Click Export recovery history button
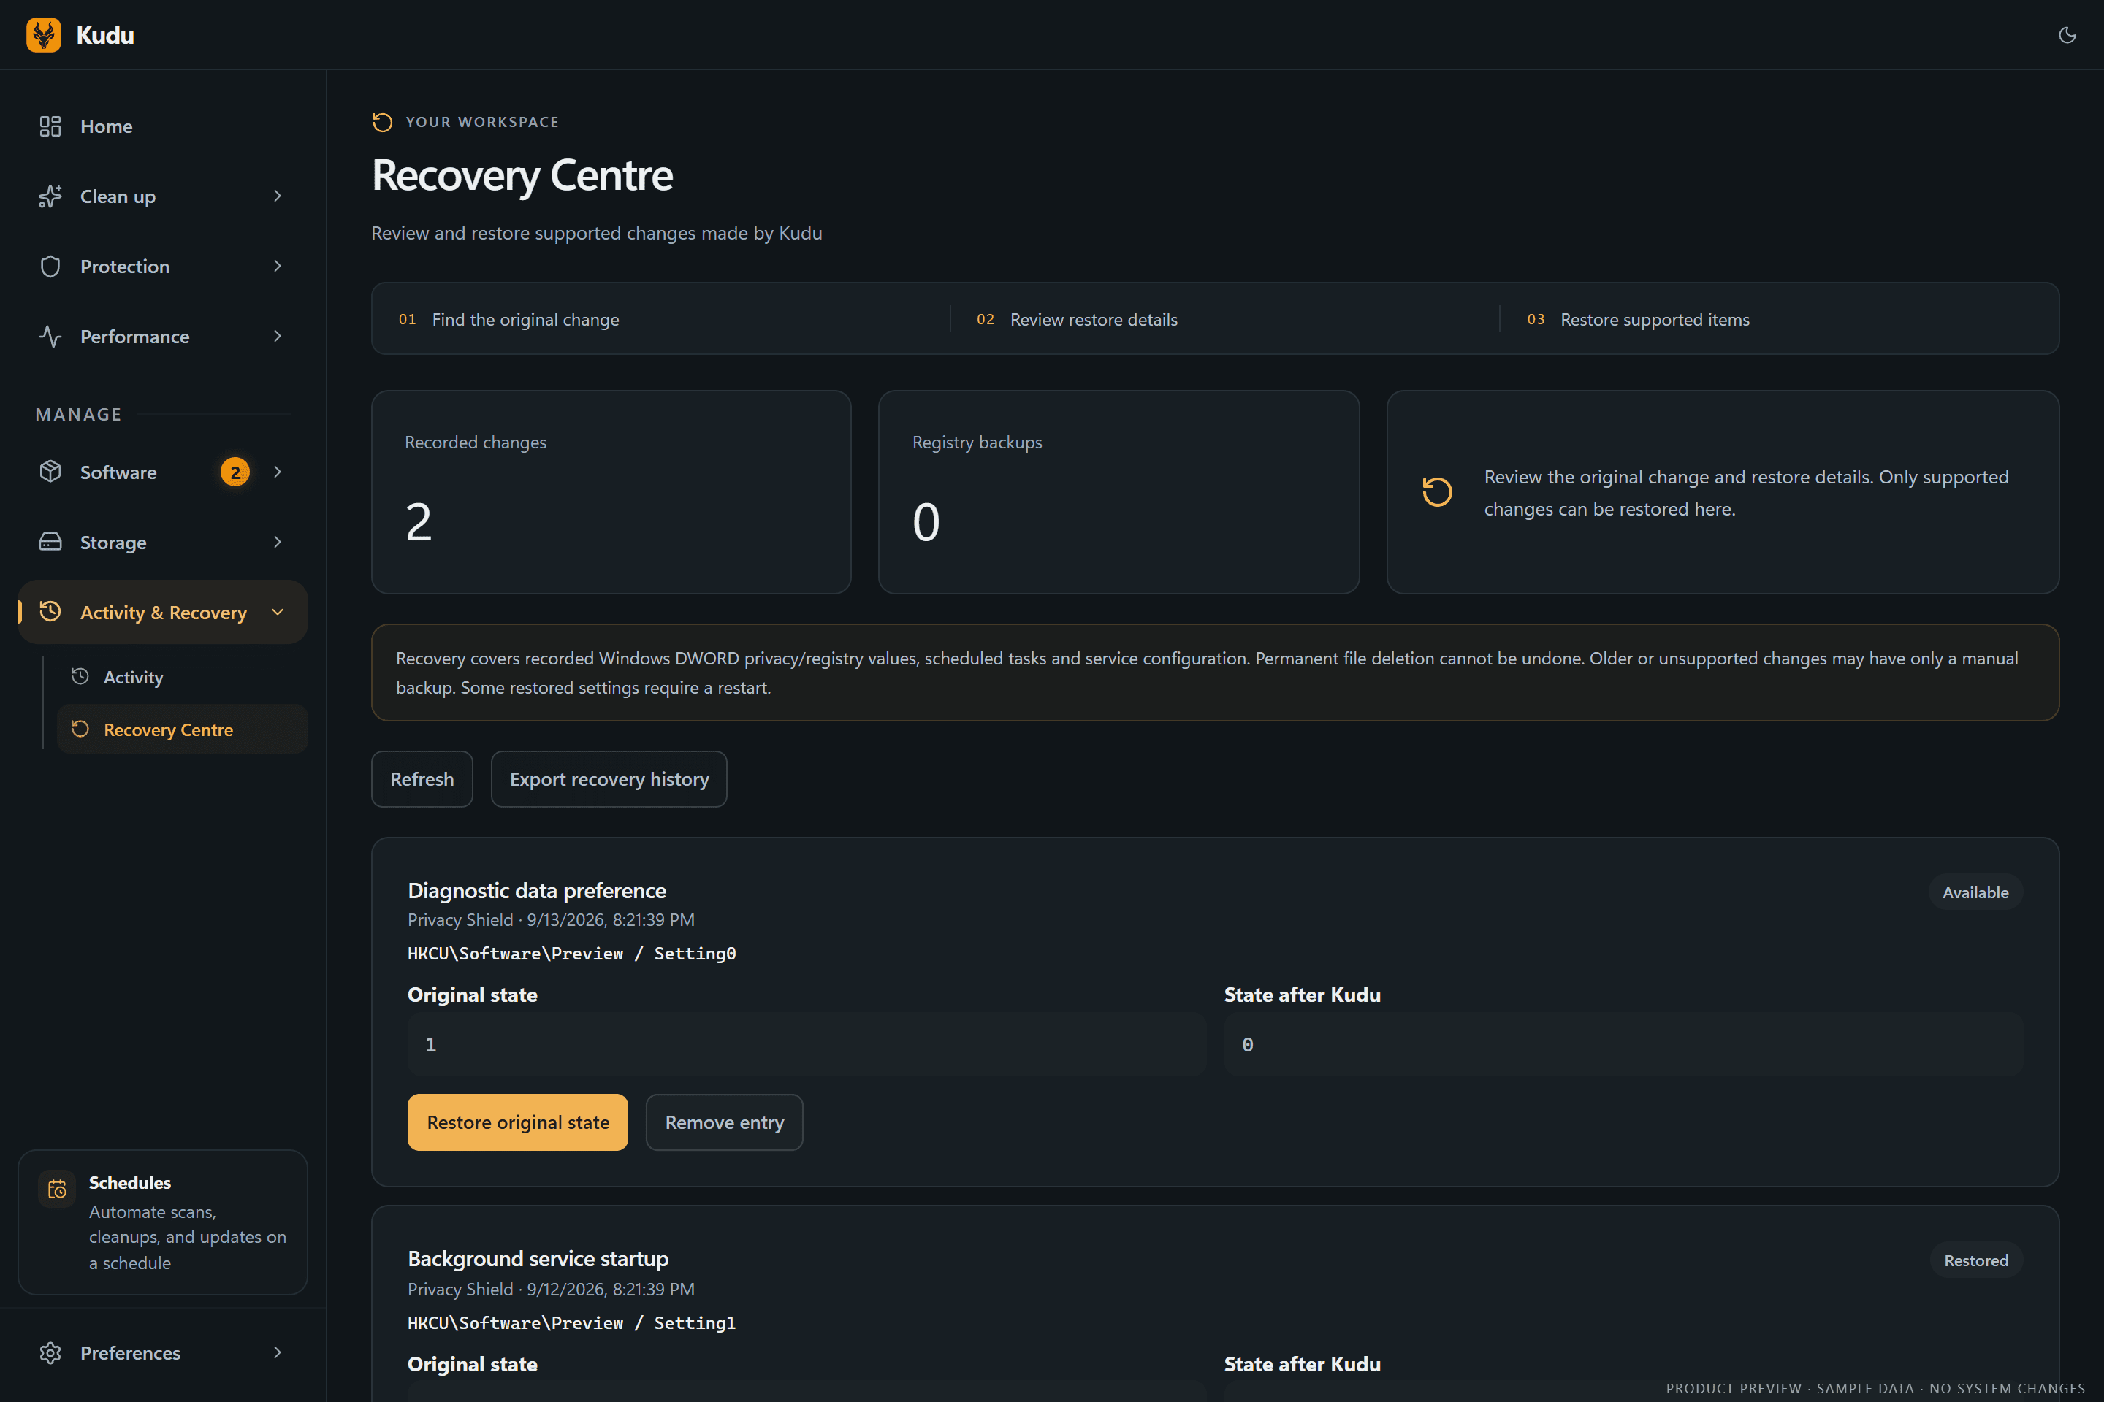Image resolution: width=2104 pixels, height=1402 pixels. pyautogui.click(x=609, y=779)
